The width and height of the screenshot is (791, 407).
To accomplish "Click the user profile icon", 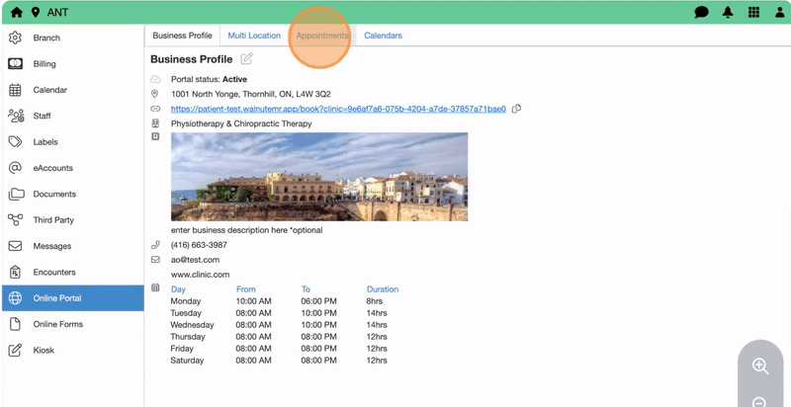I will pyautogui.click(x=779, y=13).
